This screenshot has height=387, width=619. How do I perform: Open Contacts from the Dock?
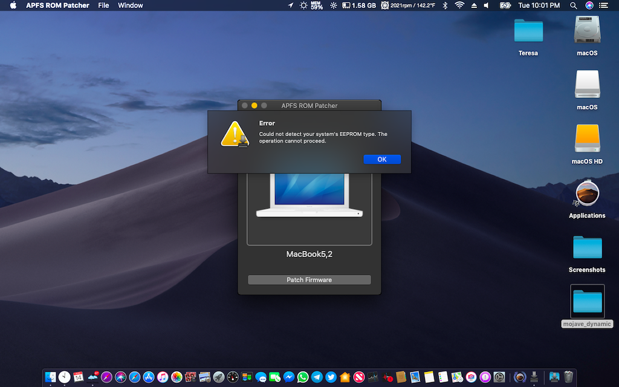(401, 377)
